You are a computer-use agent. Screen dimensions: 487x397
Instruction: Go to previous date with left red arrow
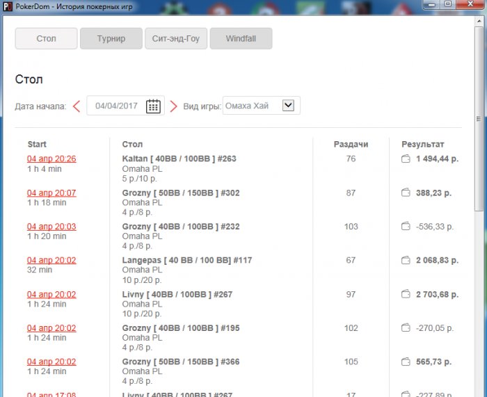point(77,106)
